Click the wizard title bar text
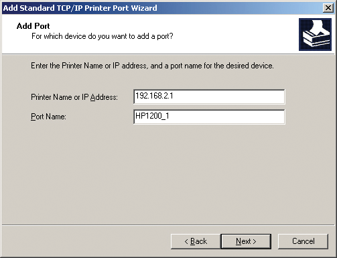Screen dimensions: 337x258 (80, 8)
